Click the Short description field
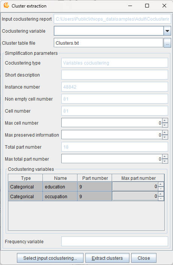Screen dimensions: 173x265 (x=115, y=75)
